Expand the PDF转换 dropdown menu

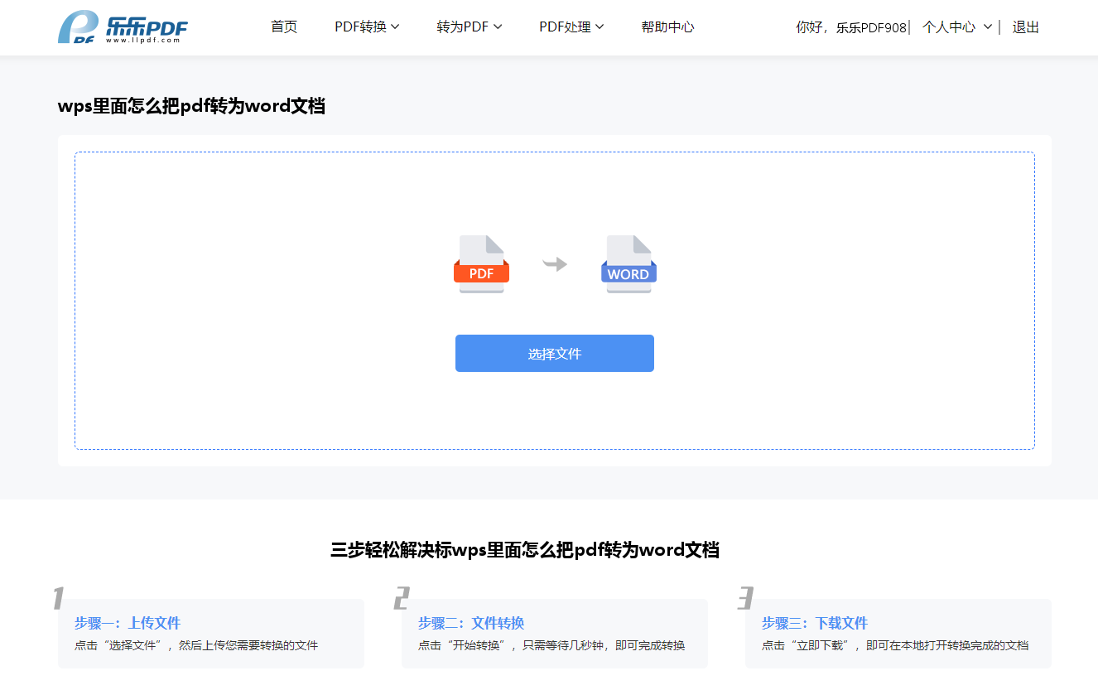pos(367,27)
